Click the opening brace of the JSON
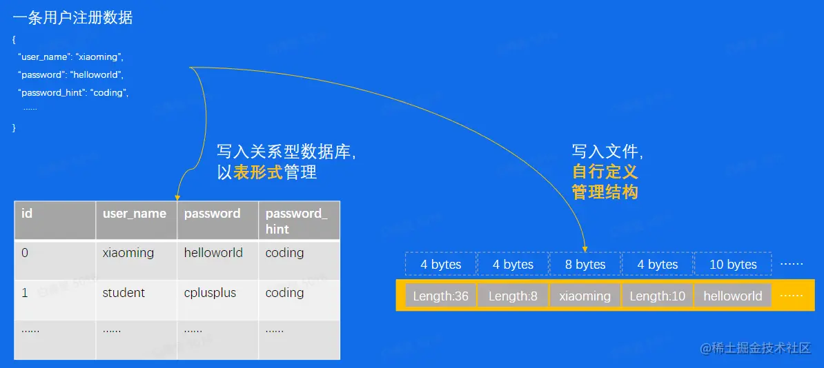The height and width of the screenshot is (368, 824). pyautogui.click(x=14, y=39)
